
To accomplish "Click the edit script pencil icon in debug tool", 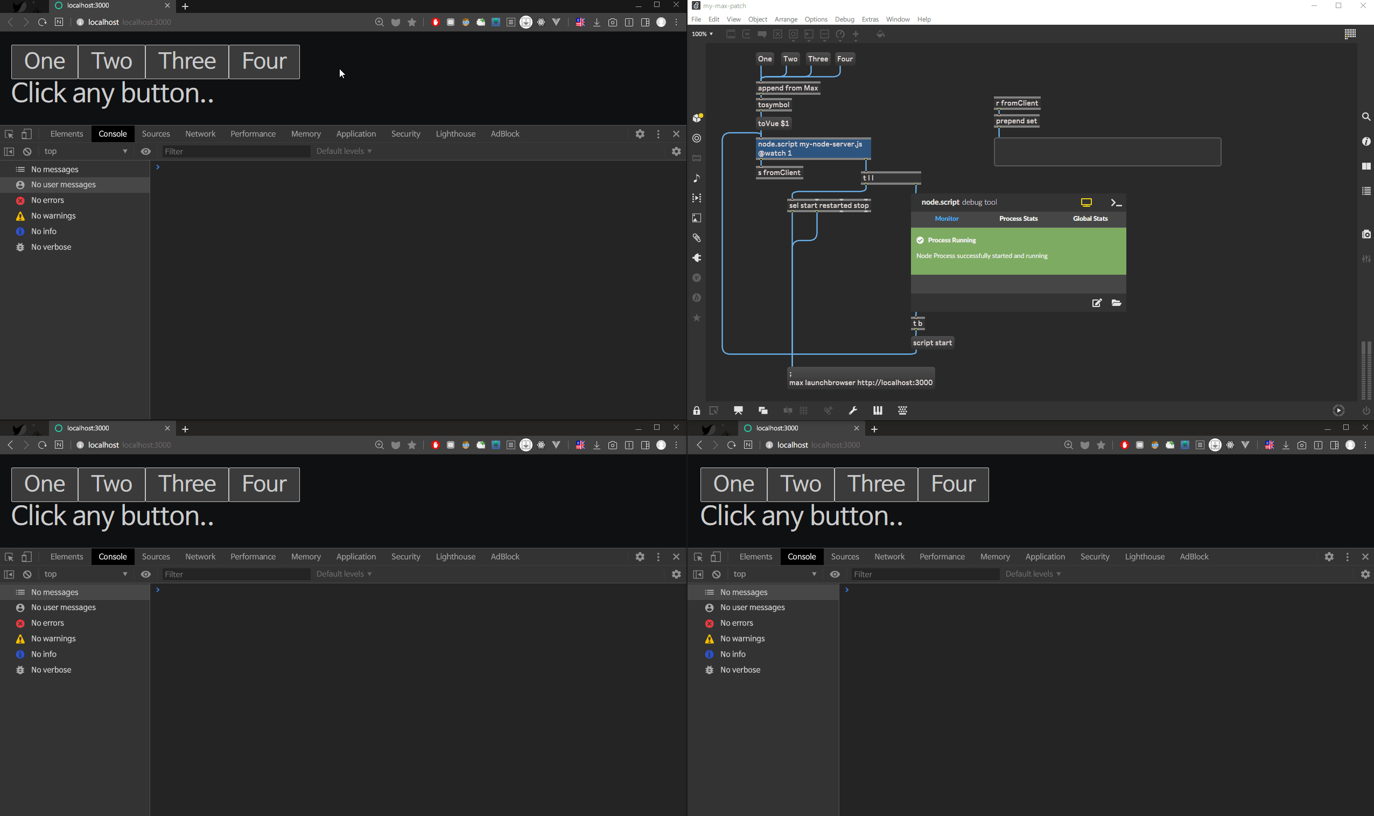I will tap(1096, 303).
